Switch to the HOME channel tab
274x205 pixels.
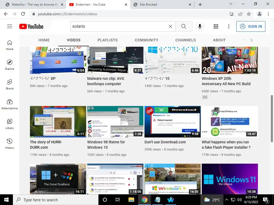tap(44, 40)
